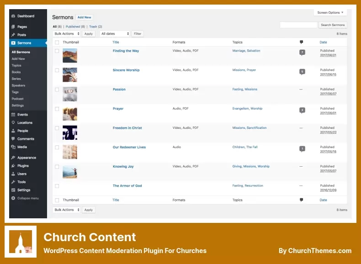Click the Events calendar icon
Viewport: 361px width, 264px height.
pos(13,115)
